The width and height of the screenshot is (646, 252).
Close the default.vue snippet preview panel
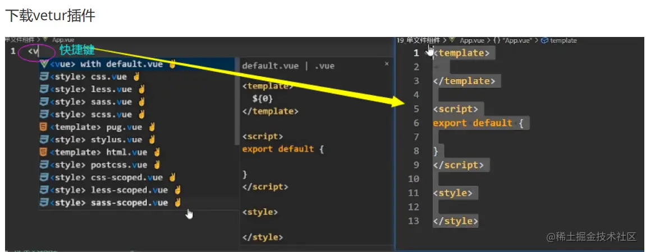pyautogui.click(x=387, y=64)
